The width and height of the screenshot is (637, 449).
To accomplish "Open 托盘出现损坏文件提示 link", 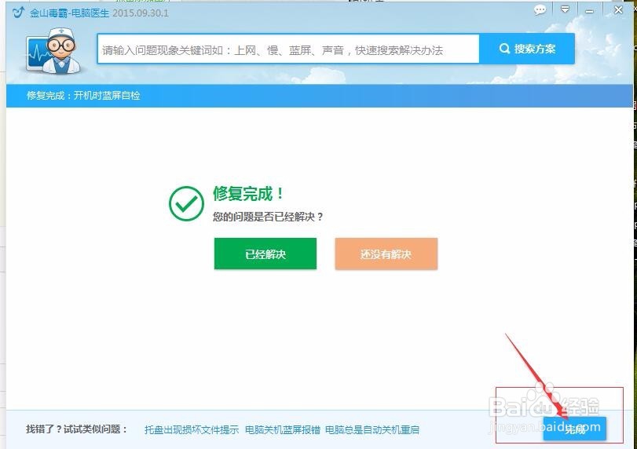I will (192, 429).
